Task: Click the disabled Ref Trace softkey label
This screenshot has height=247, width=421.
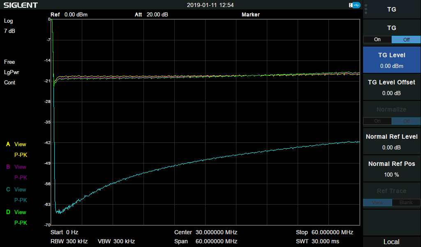Action: [x=391, y=191]
